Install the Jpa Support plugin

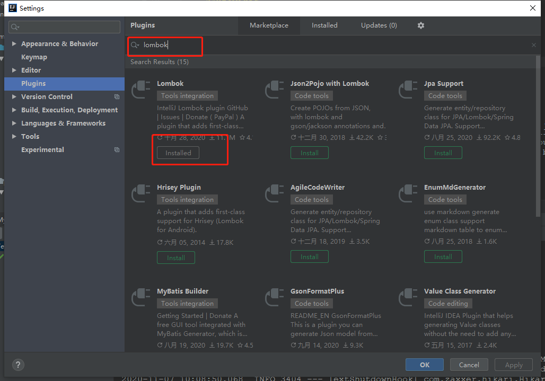(x=443, y=153)
